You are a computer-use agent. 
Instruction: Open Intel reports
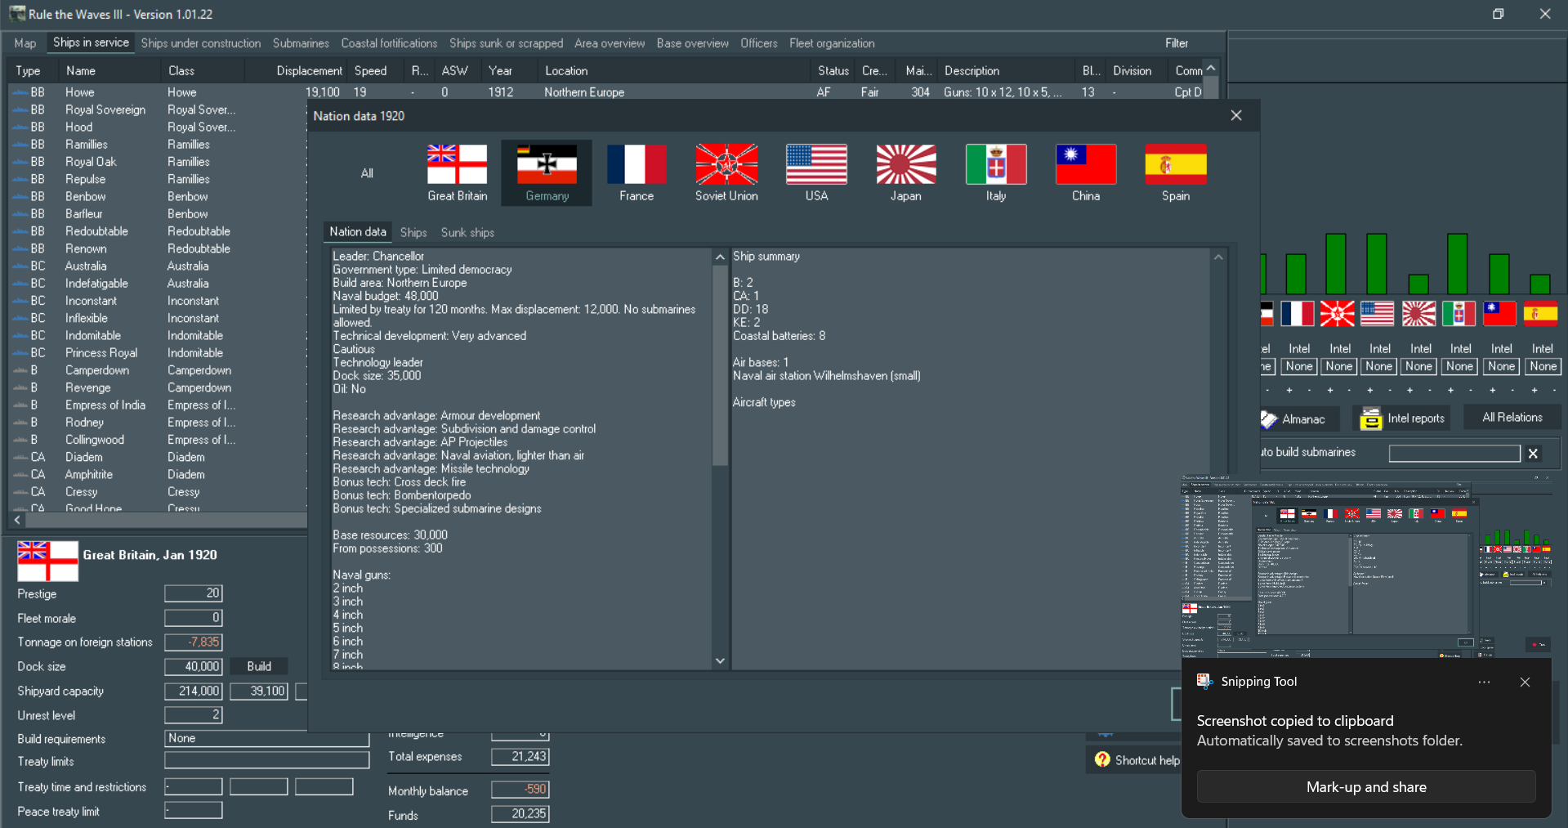tap(1400, 418)
